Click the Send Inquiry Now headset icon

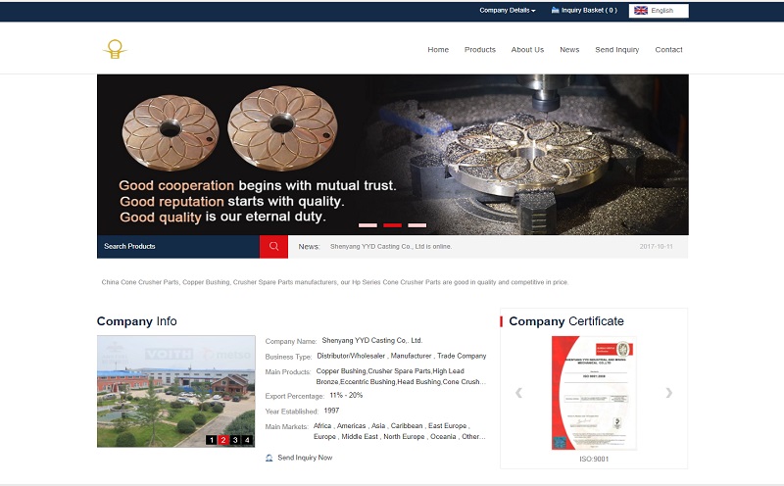click(269, 458)
